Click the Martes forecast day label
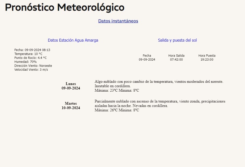The image size is (245, 167). tap(71, 104)
